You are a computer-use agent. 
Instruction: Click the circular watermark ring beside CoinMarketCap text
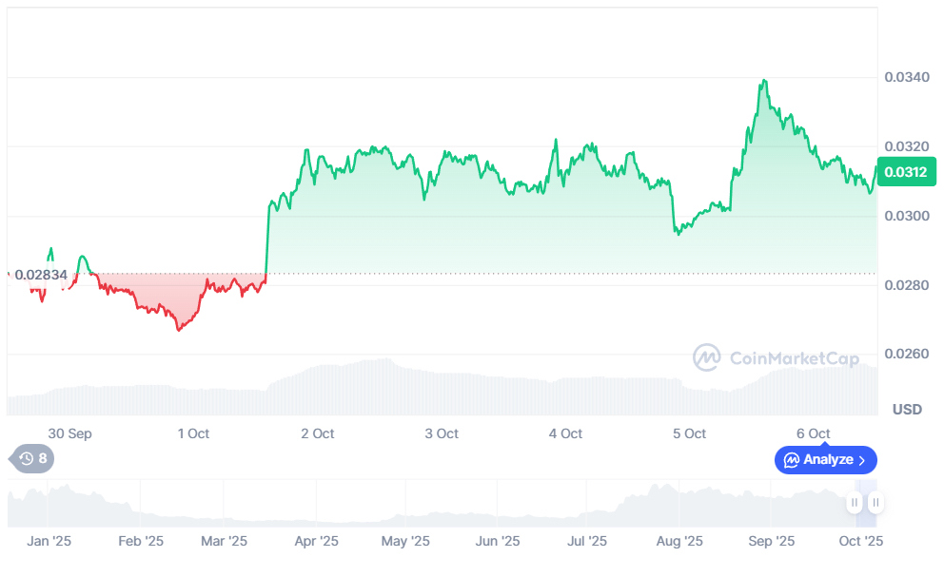708,358
